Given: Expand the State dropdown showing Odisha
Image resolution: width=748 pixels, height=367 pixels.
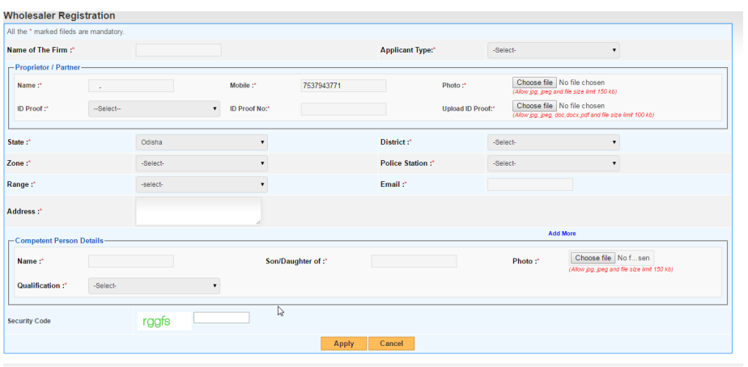Looking at the screenshot, I should [201, 142].
